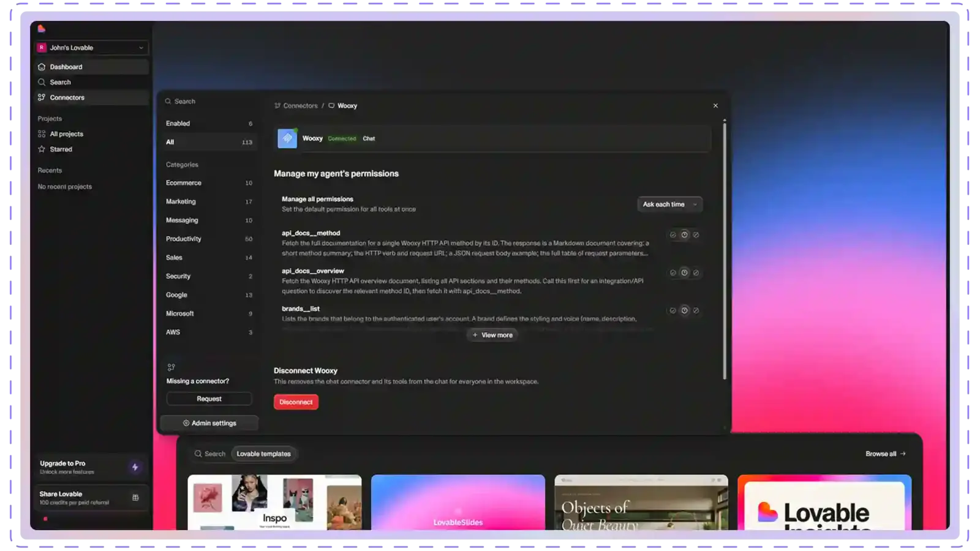
Task: Expand tools list with View more
Action: click(492, 335)
